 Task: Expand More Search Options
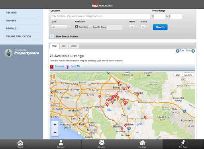click(52, 36)
